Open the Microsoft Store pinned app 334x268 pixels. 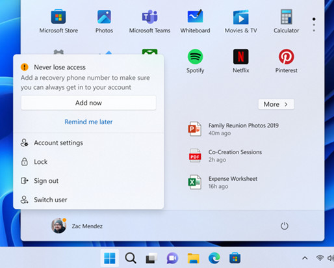pyautogui.click(x=58, y=21)
